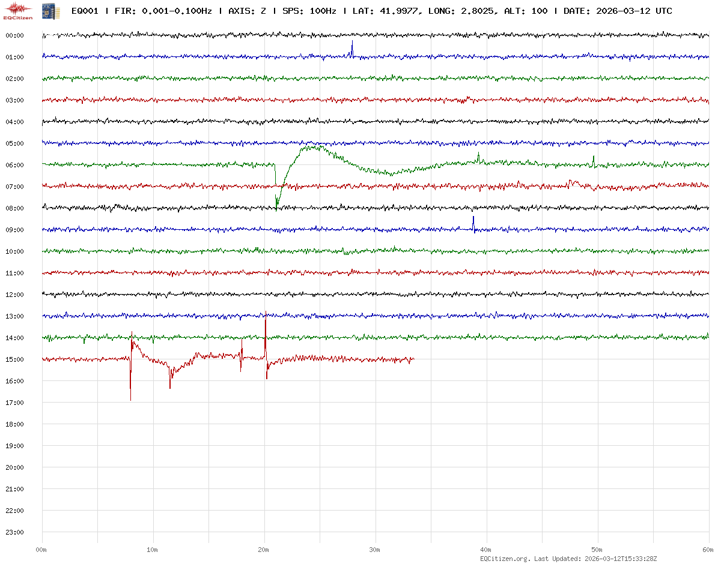
Task: Click the 00:00 hour label
Action: click(x=14, y=35)
